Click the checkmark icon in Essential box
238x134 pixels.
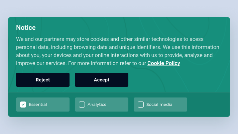pos(23,105)
